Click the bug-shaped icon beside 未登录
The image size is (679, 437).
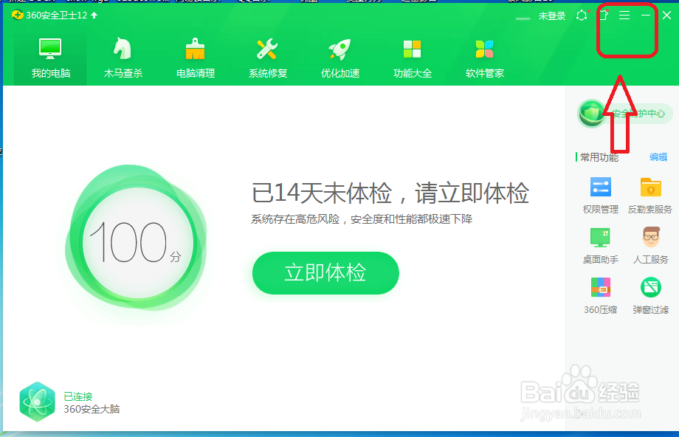[582, 16]
